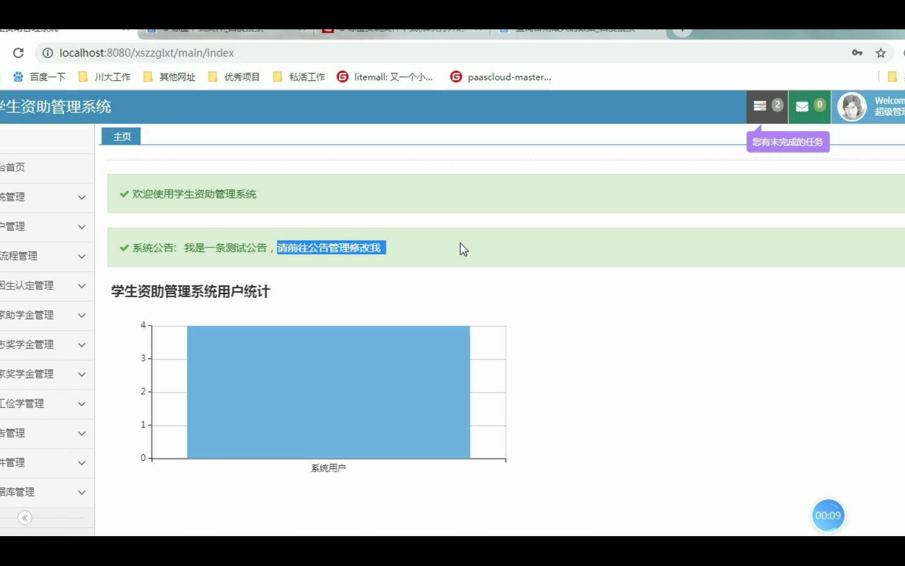Click the 欢迎使用学生资助管理系统 message
Image resolution: width=905 pixels, height=566 pixels.
[194, 194]
